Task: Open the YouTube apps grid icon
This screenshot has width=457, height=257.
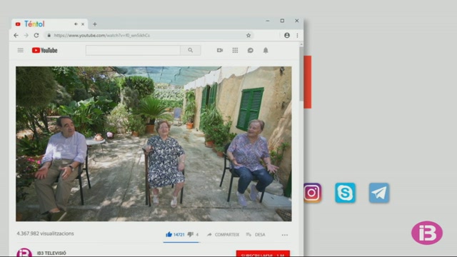Action: click(235, 50)
